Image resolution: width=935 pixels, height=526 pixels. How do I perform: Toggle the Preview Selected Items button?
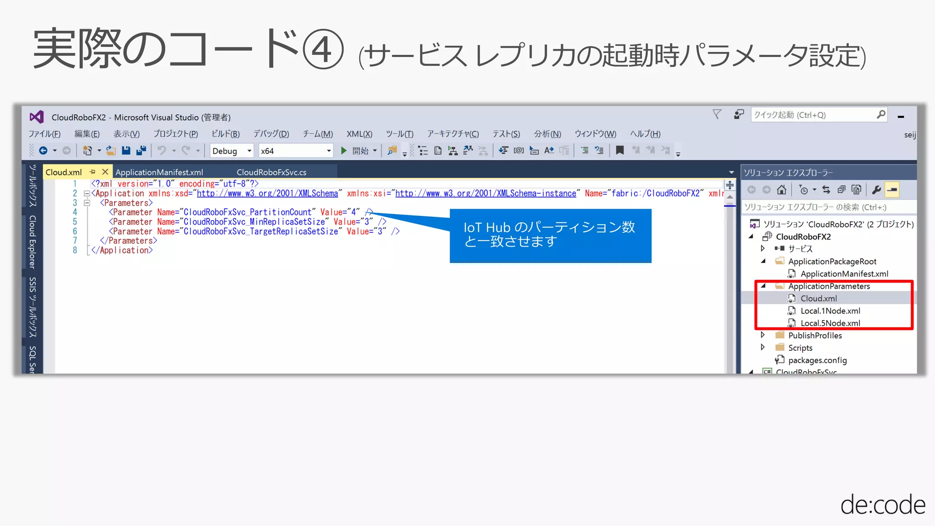[892, 189]
